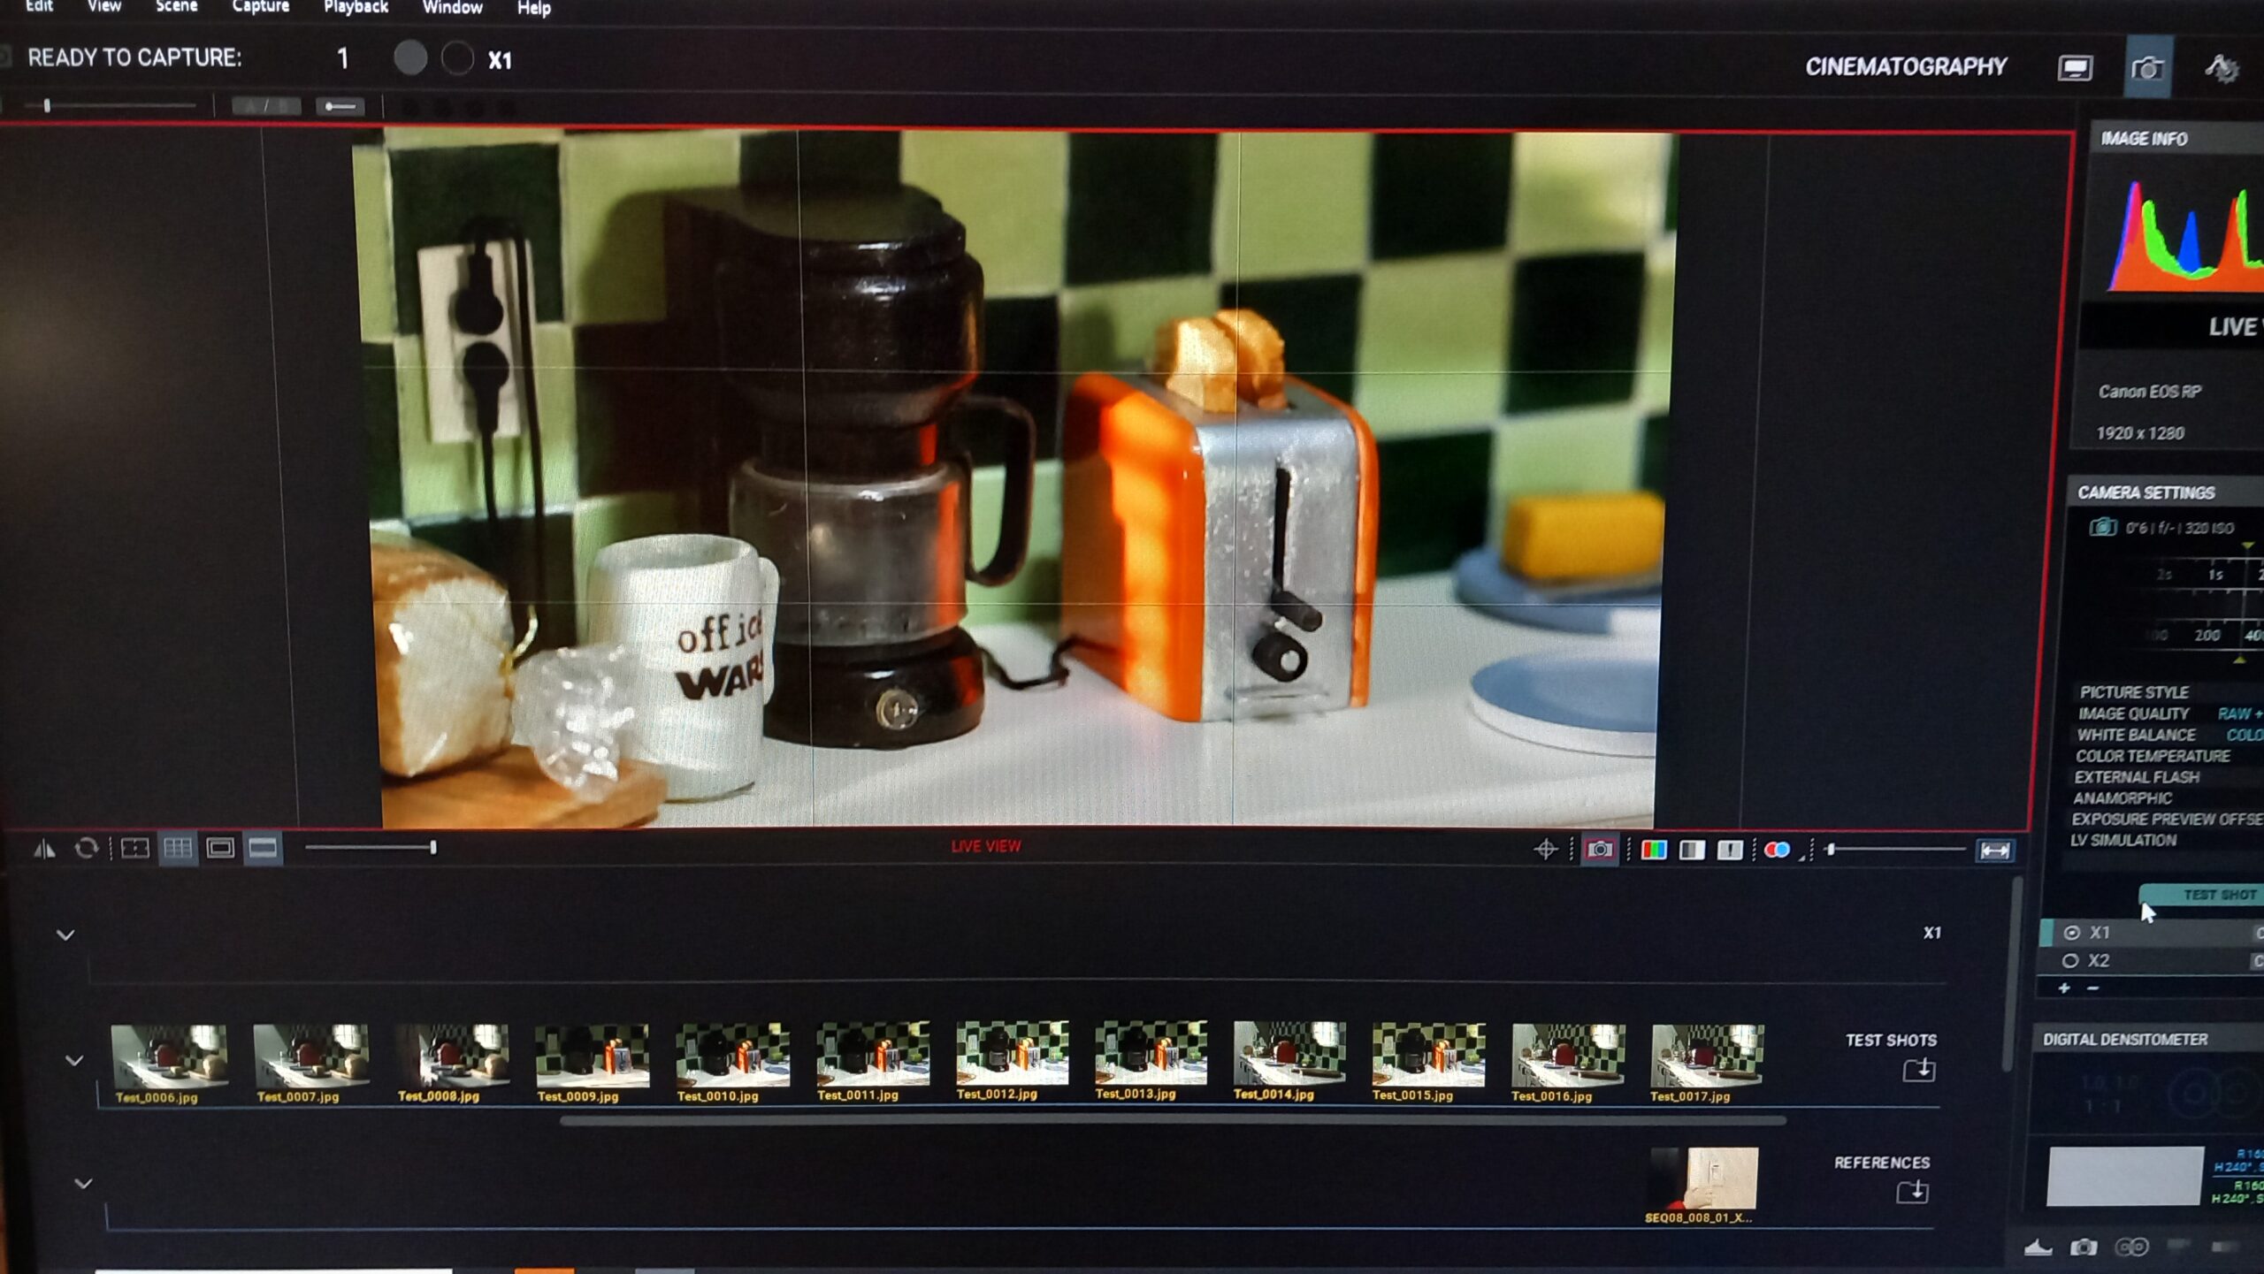2264x1274 pixels.
Task: Toggle the grid overlay icon
Action: click(x=177, y=849)
